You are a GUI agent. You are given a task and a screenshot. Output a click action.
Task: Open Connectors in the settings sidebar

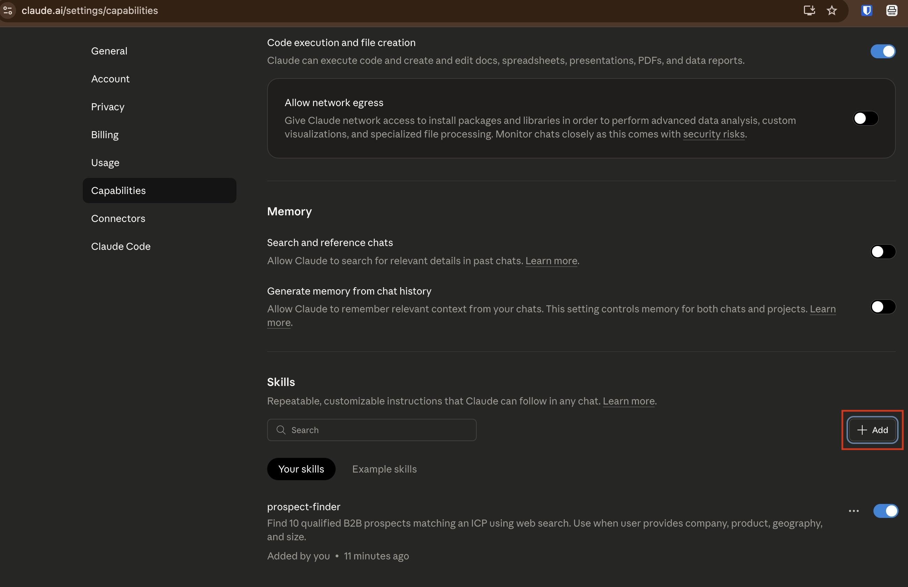(x=118, y=218)
